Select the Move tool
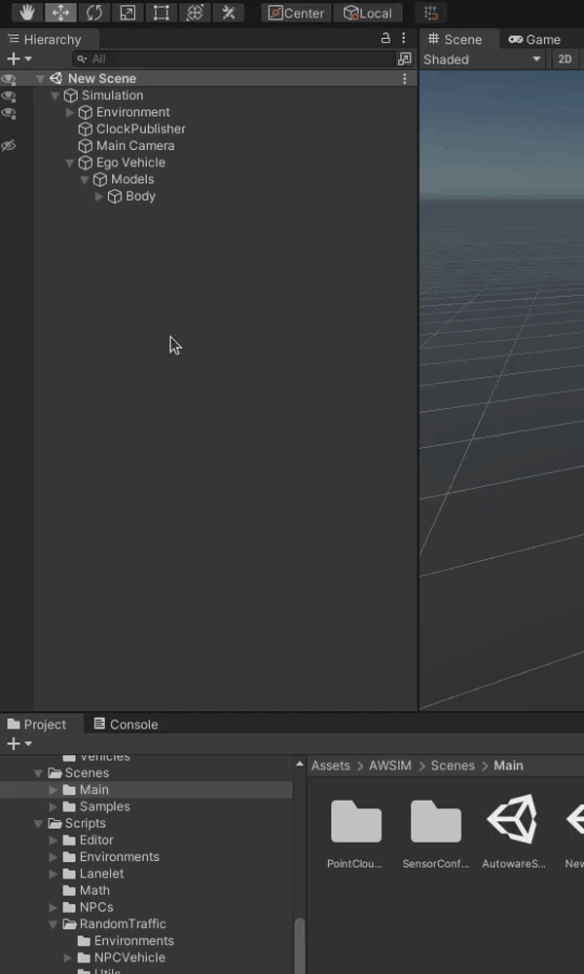The image size is (584, 974). pos(60,13)
